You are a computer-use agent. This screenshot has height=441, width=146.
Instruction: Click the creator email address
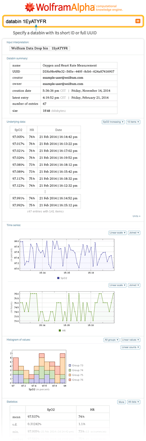point(63,78)
